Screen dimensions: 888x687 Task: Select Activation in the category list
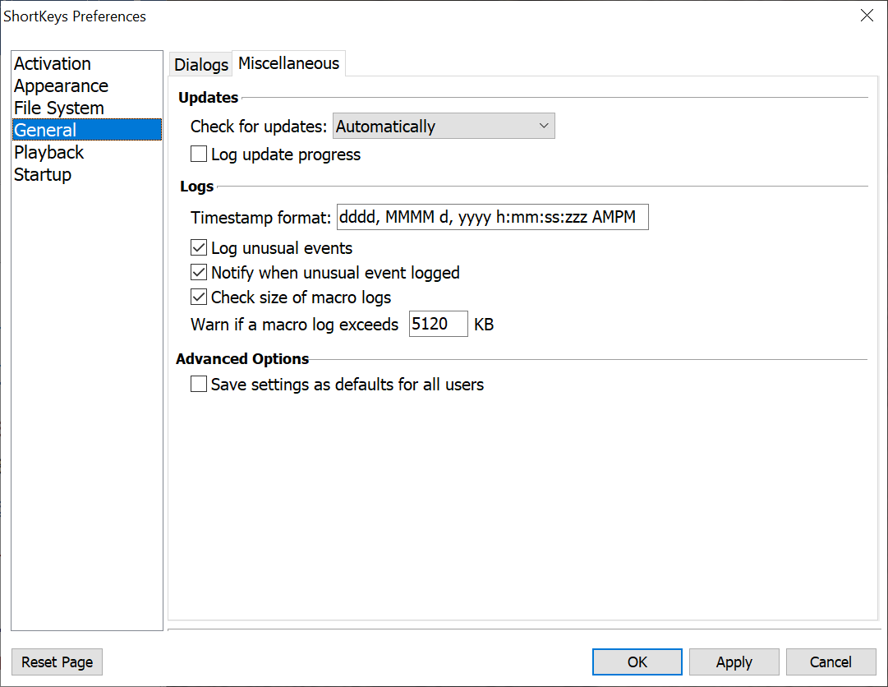point(53,64)
